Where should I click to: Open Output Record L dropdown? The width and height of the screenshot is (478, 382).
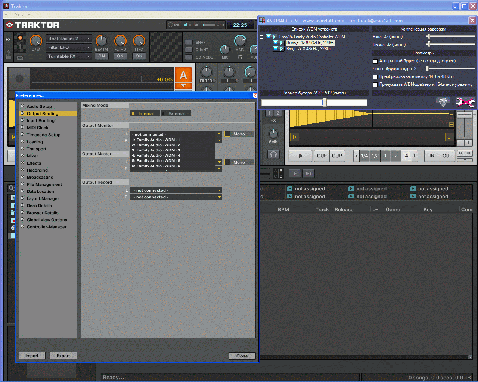pyautogui.click(x=176, y=190)
